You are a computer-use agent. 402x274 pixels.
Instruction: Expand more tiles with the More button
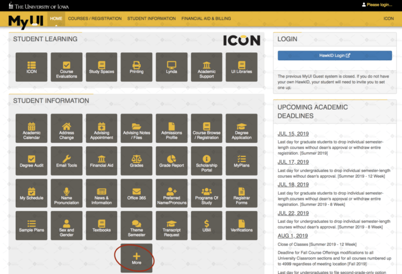click(x=137, y=258)
